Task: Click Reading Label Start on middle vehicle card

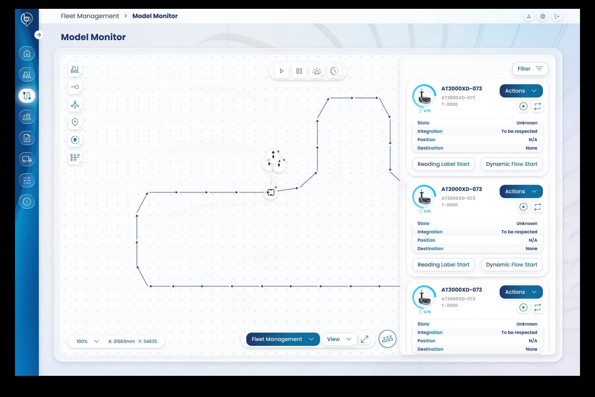Action: 444,265
